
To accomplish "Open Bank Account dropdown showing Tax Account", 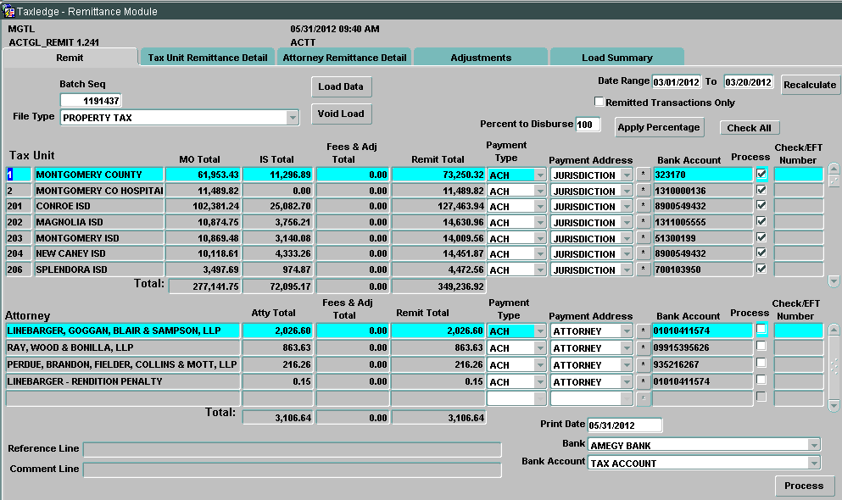I will (x=814, y=463).
